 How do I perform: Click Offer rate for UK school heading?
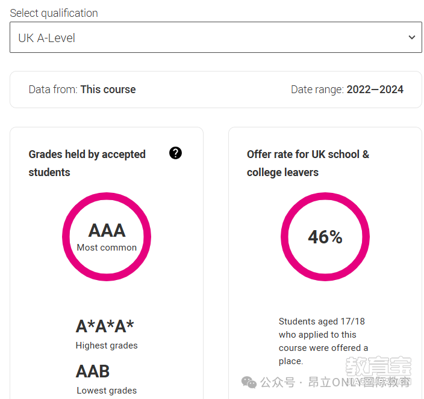(x=308, y=163)
